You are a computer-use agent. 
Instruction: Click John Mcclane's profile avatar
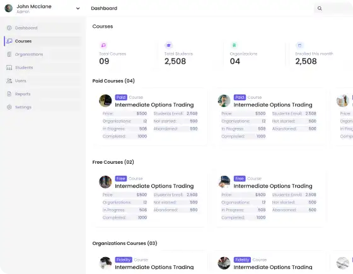(9, 8)
